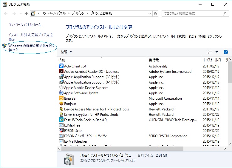Click the ActivIdentity publisher cell
Screen dimensions: 232x168
click(158, 66)
